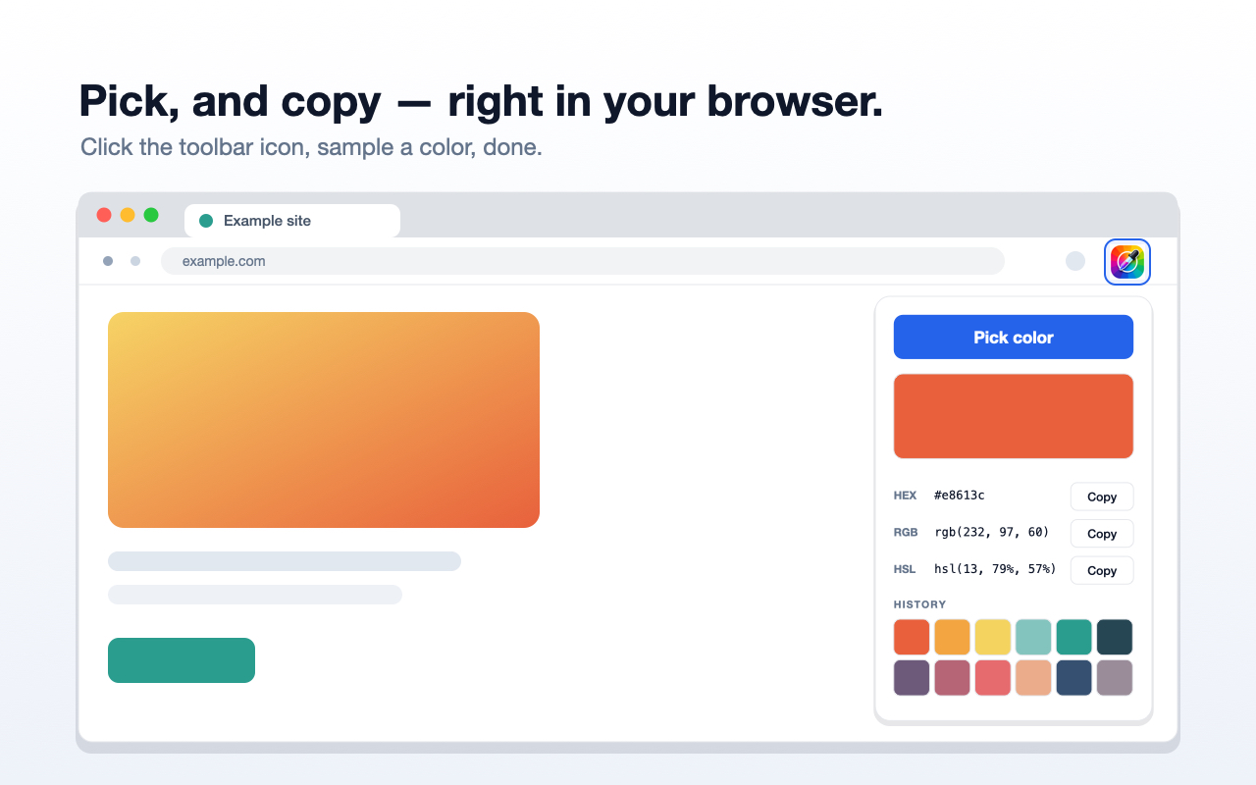Click the teal favicon on Example site tab

pyautogui.click(x=206, y=221)
